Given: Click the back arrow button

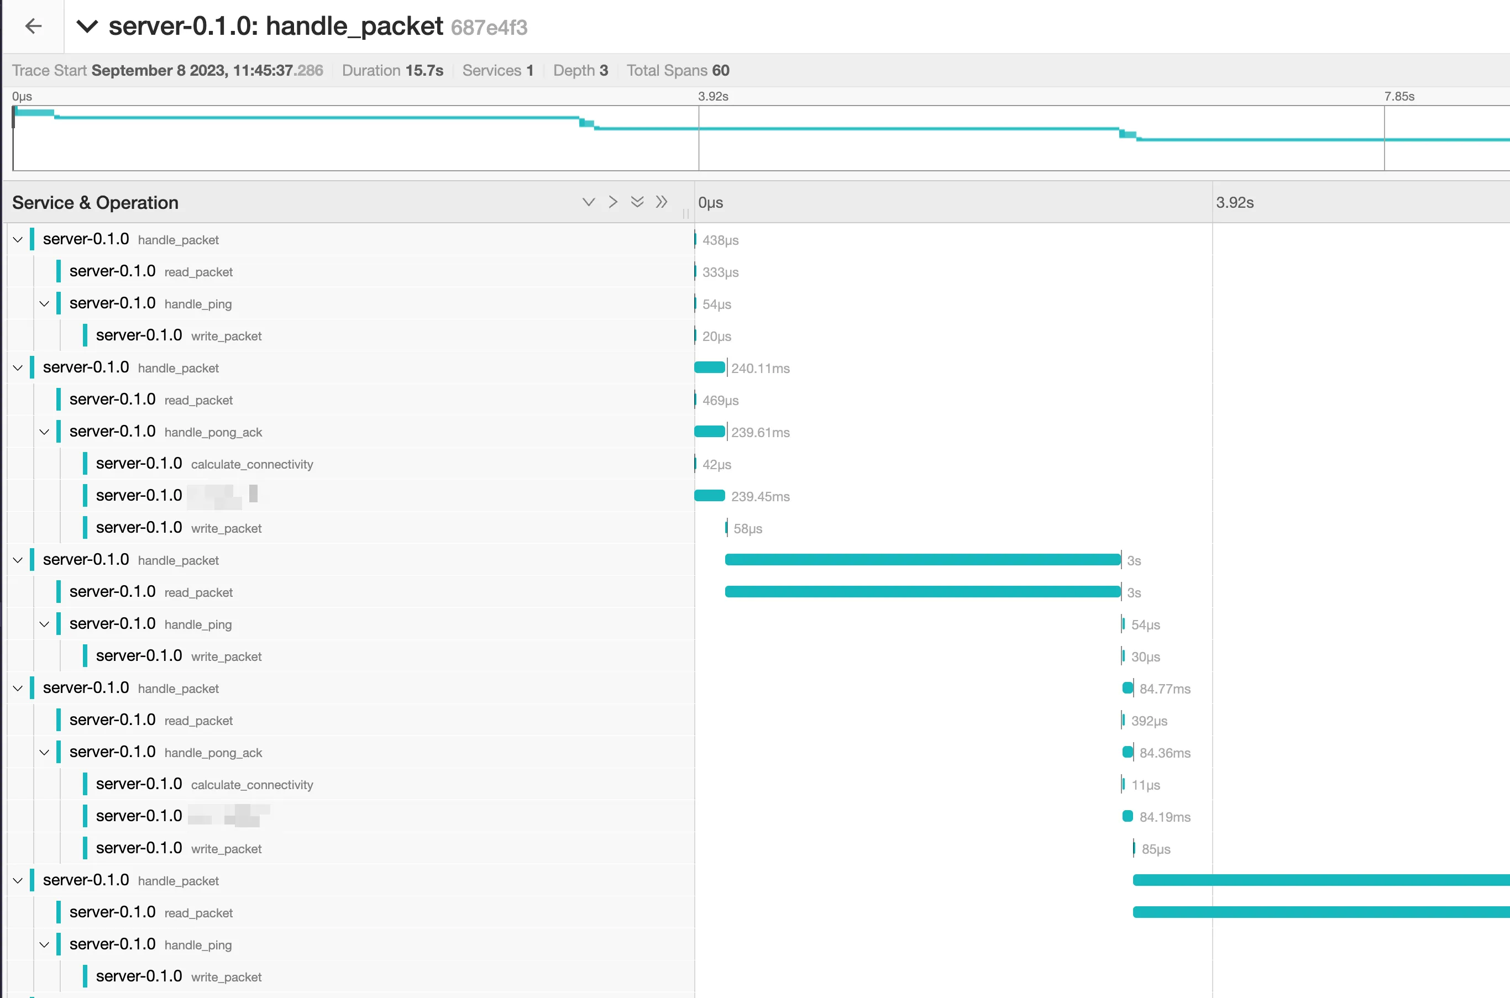Looking at the screenshot, I should (x=33, y=26).
